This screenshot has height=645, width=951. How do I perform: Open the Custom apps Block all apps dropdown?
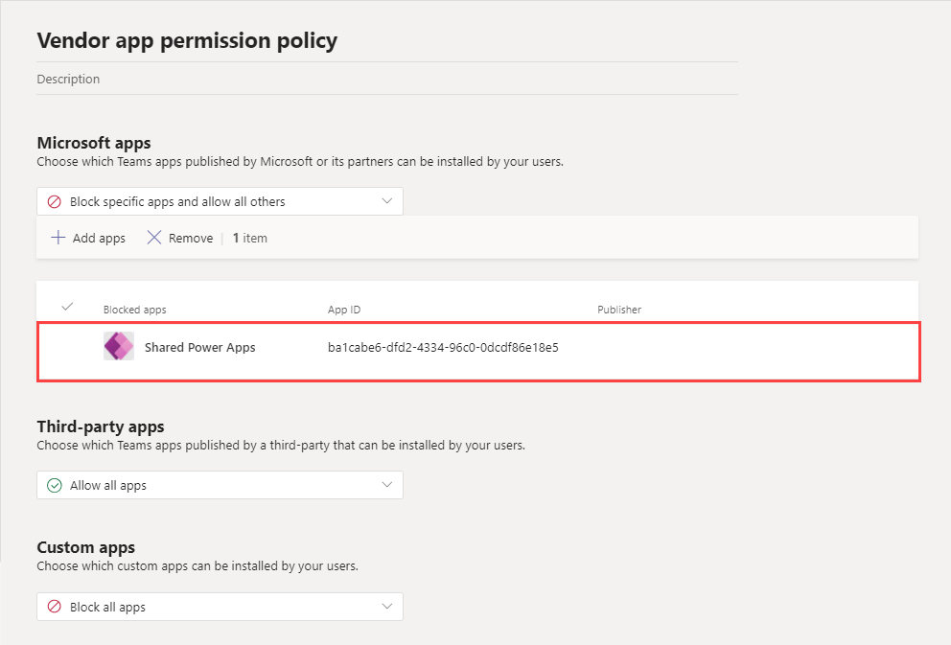pyautogui.click(x=220, y=607)
